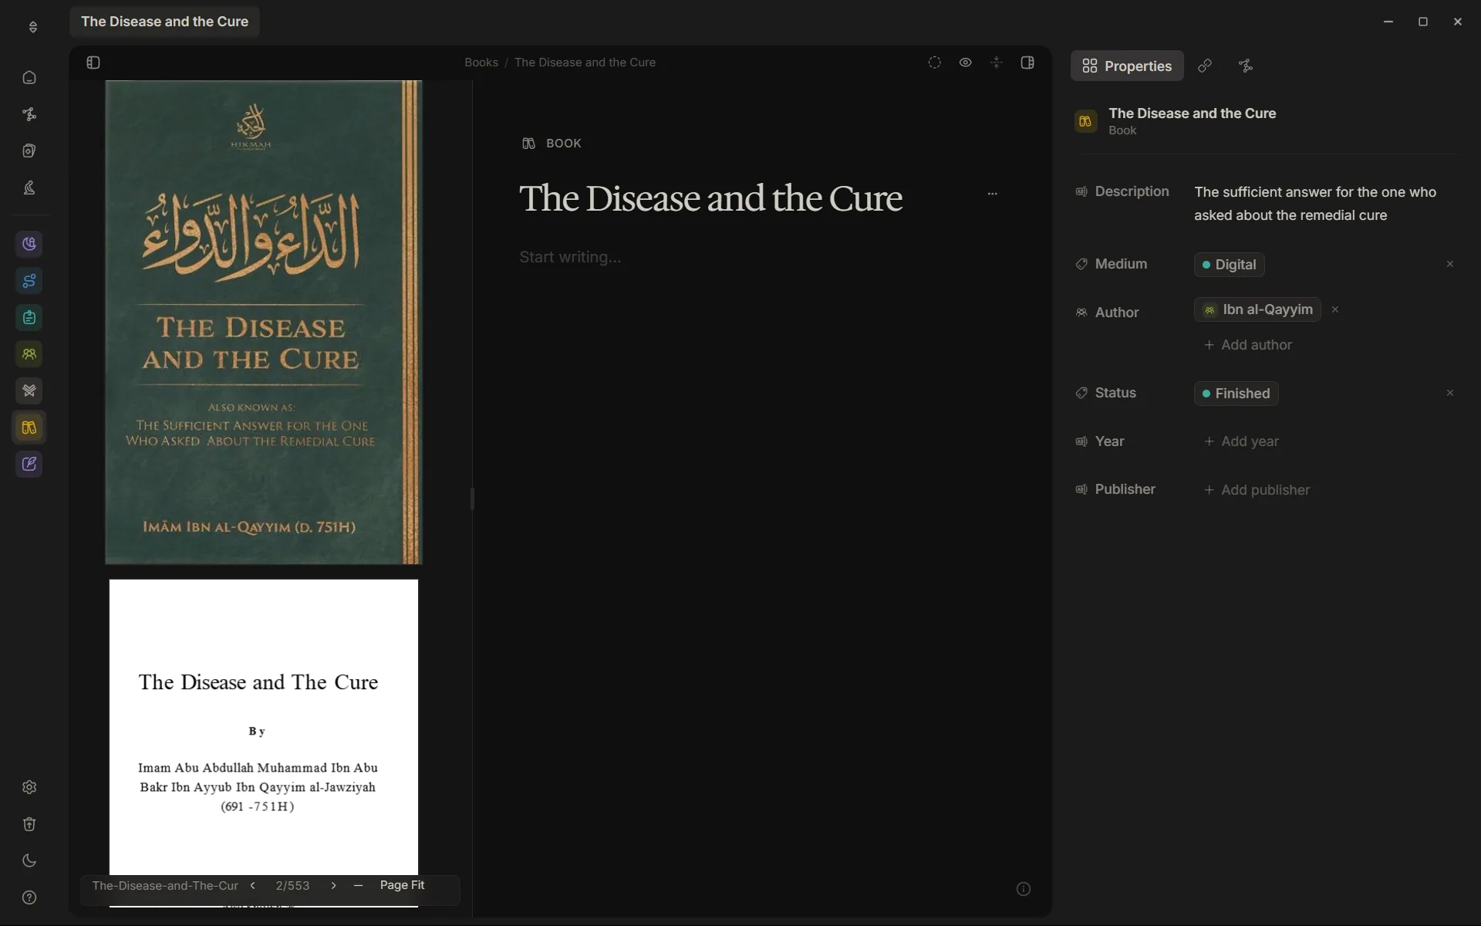Open the Page Fit zoom dropdown

point(402,885)
